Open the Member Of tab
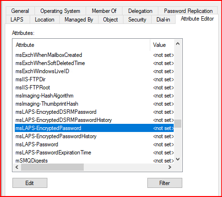Screen dimensions: 222x197 pyautogui.click(x=104, y=11)
